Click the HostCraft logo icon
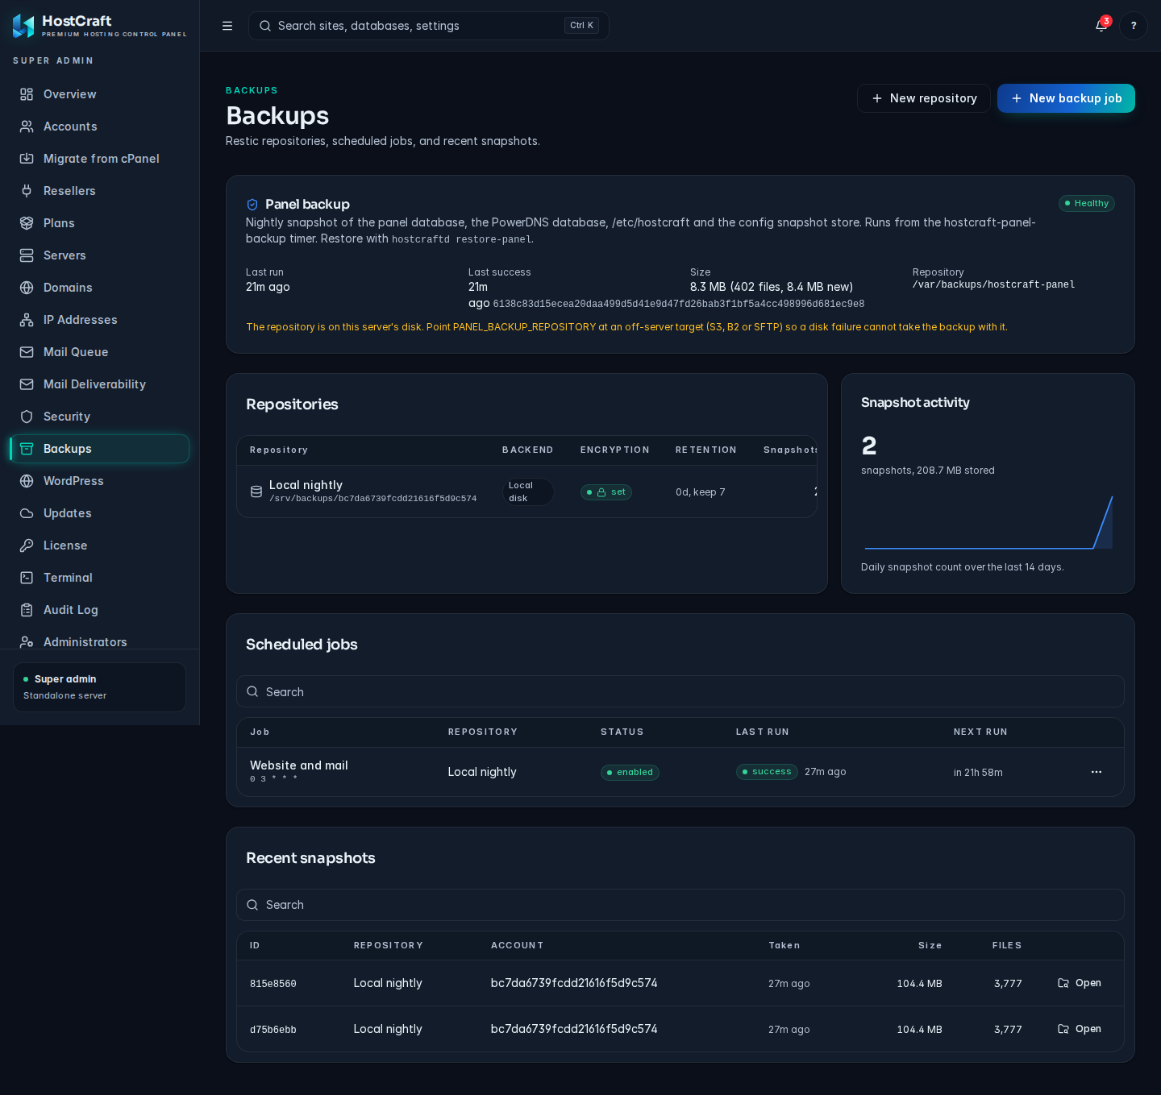1161x1095 pixels. pos(23,26)
